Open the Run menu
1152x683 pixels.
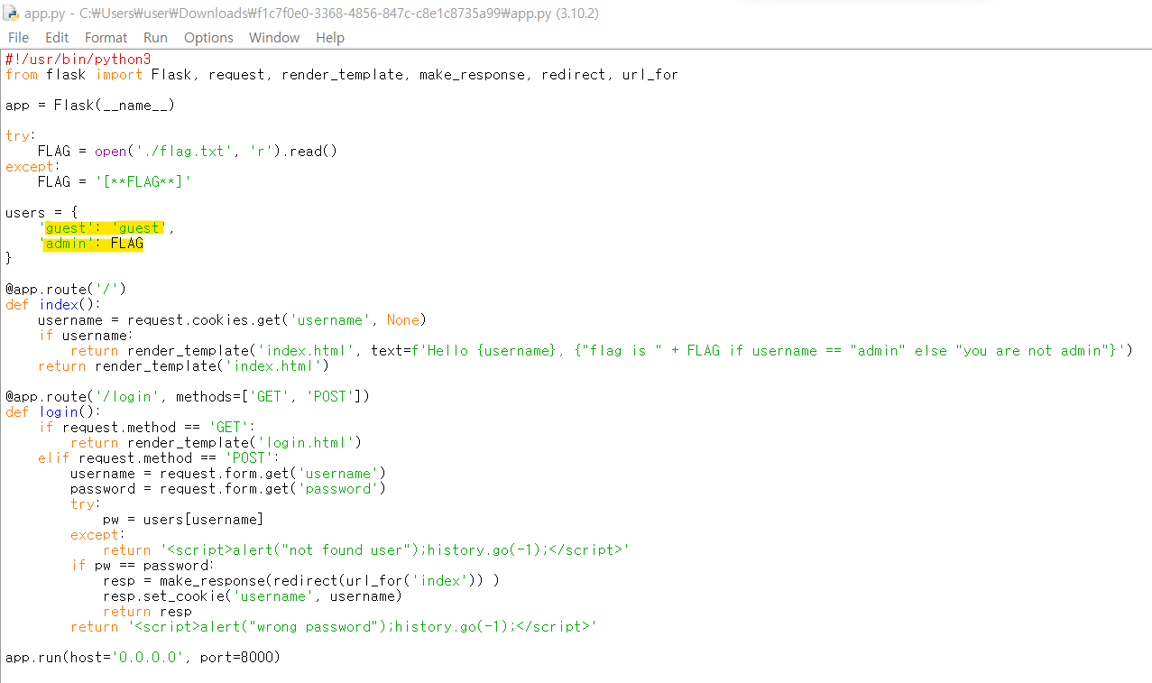coord(155,37)
